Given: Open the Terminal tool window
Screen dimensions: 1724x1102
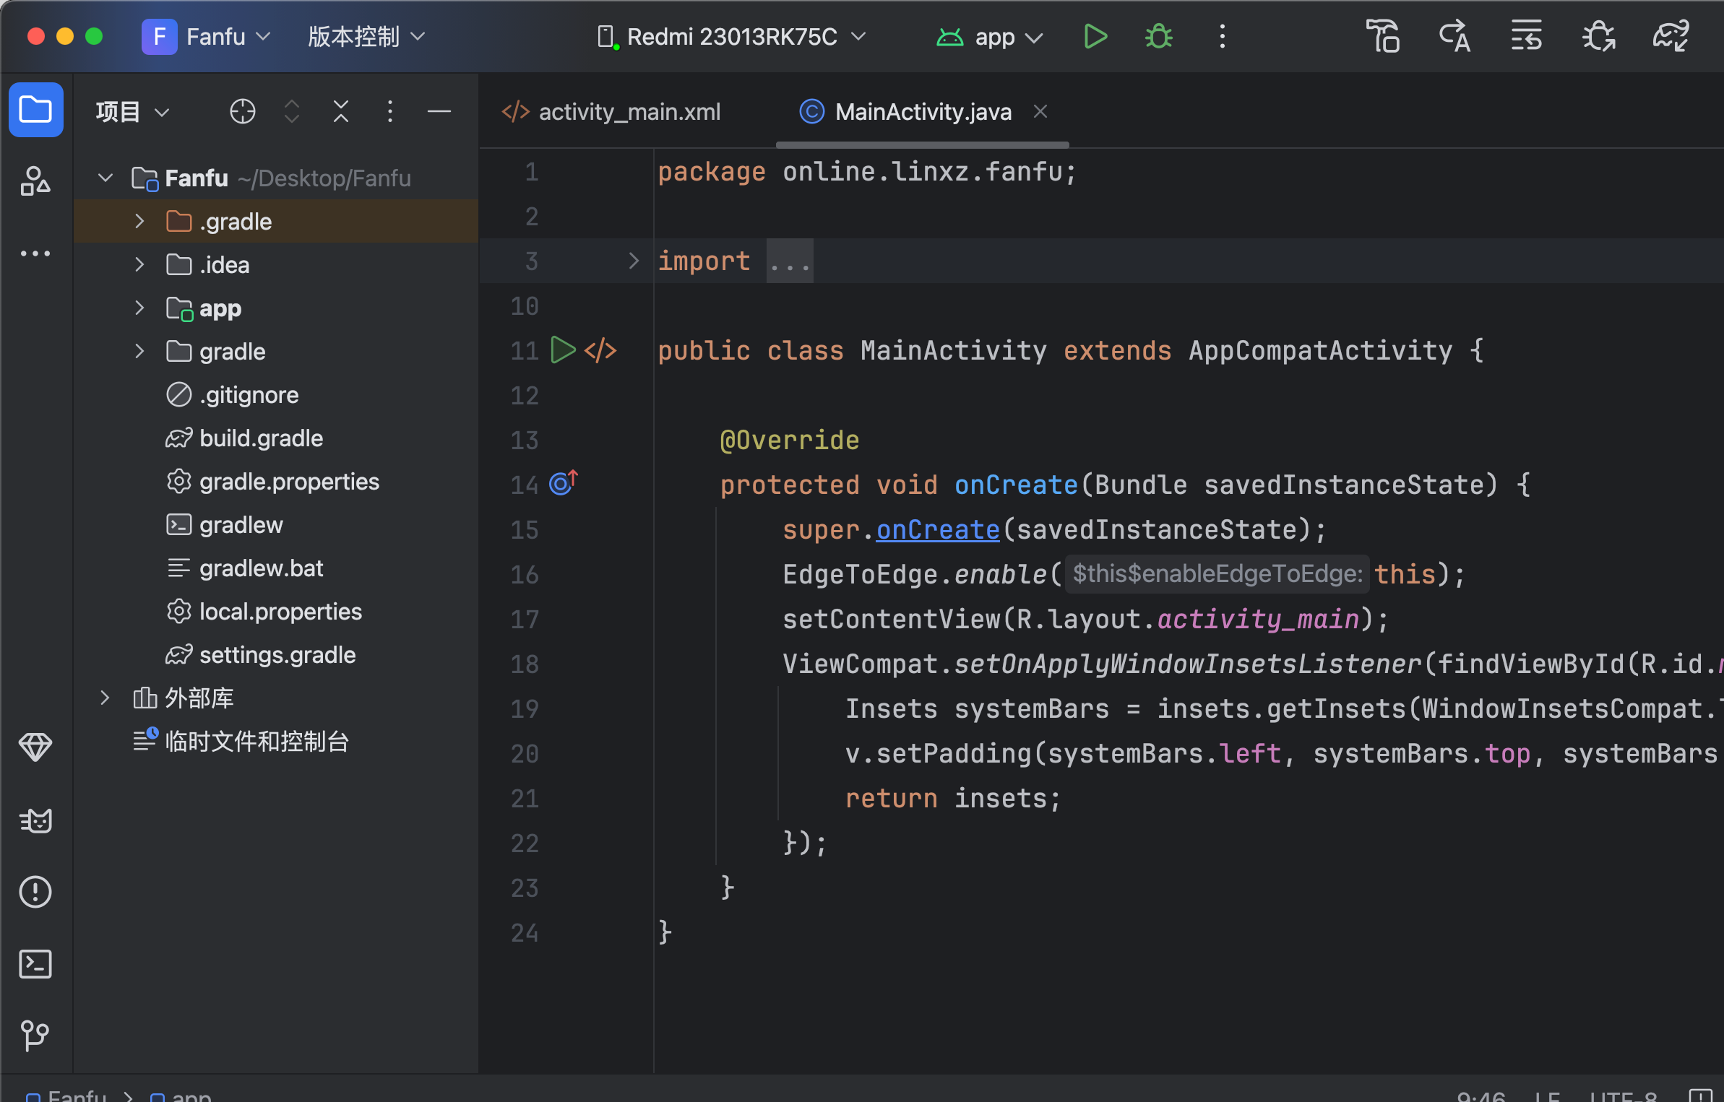Looking at the screenshot, I should point(35,964).
